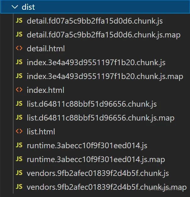Collapse the dist folder chevron
This screenshot has width=190, height=197.
(15, 7)
